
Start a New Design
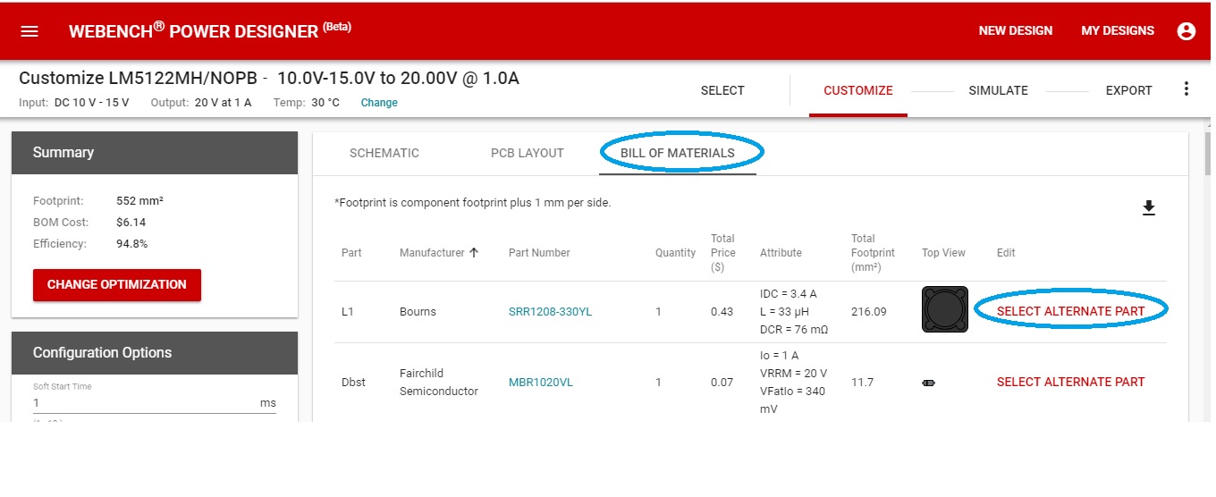[1016, 31]
